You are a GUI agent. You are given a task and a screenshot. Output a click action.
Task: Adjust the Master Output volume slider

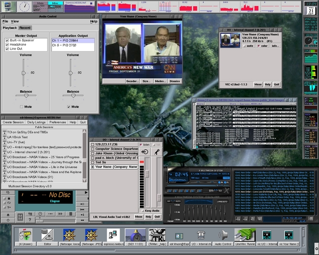tap(24, 73)
